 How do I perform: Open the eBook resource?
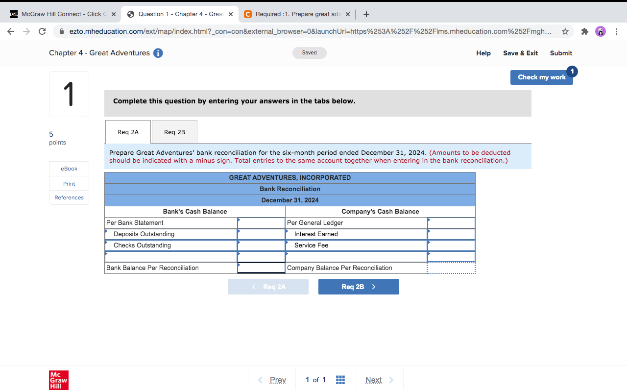(69, 169)
